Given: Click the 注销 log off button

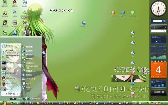Looking at the screenshot, I should pos(16,99).
